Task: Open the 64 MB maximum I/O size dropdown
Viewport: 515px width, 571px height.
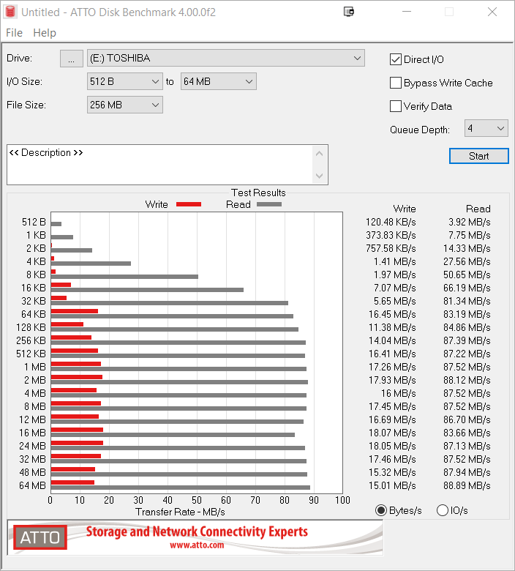Action: coord(219,81)
